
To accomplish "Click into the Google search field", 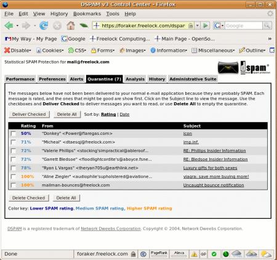I will (244, 26).
